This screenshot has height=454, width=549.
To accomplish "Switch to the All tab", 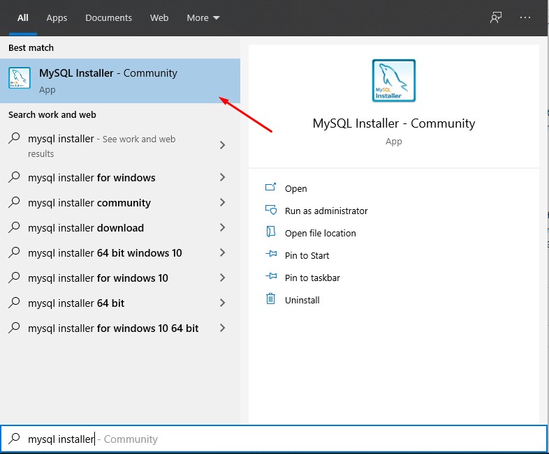I will point(23,18).
